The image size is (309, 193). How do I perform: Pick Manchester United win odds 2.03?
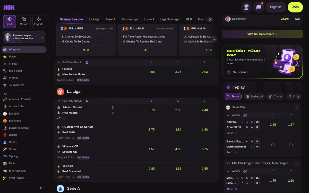(x=205, y=72)
